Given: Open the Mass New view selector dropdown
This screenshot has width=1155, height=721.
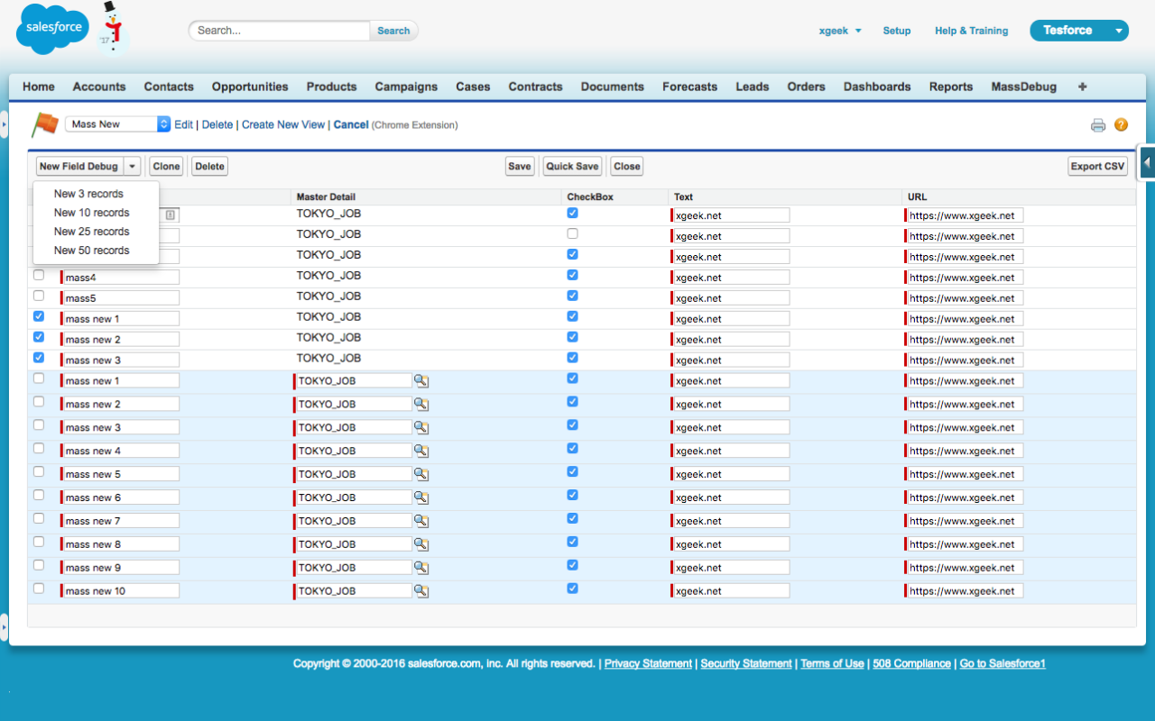Looking at the screenshot, I should click(x=117, y=124).
